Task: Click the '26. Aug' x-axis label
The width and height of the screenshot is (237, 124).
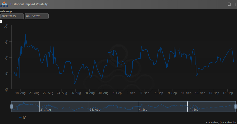Action: click(x=75, y=93)
